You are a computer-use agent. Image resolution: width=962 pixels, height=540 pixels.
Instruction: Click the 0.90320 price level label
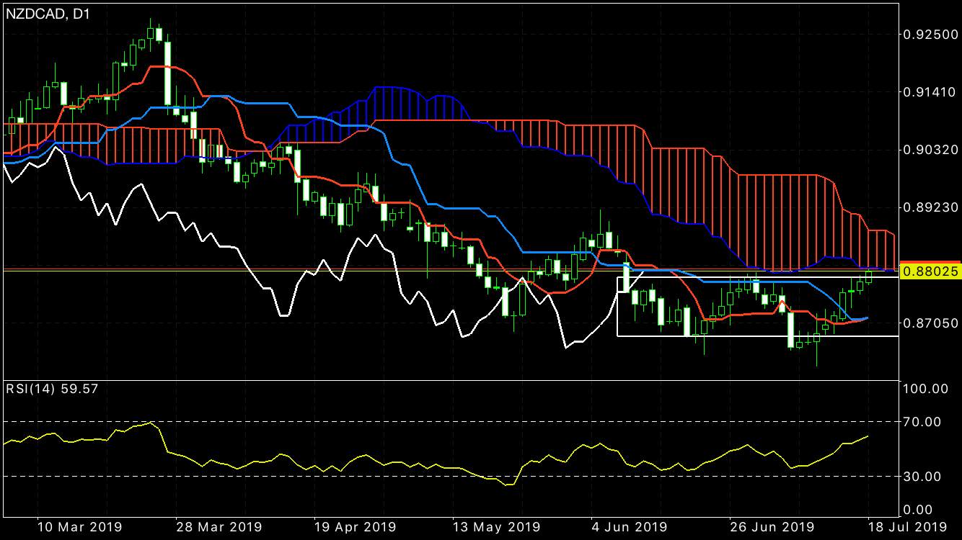[x=931, y=149]
